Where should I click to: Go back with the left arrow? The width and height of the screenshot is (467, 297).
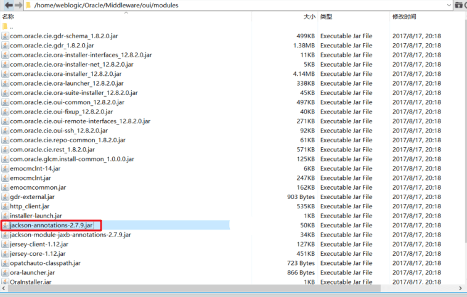coord(9,5)
